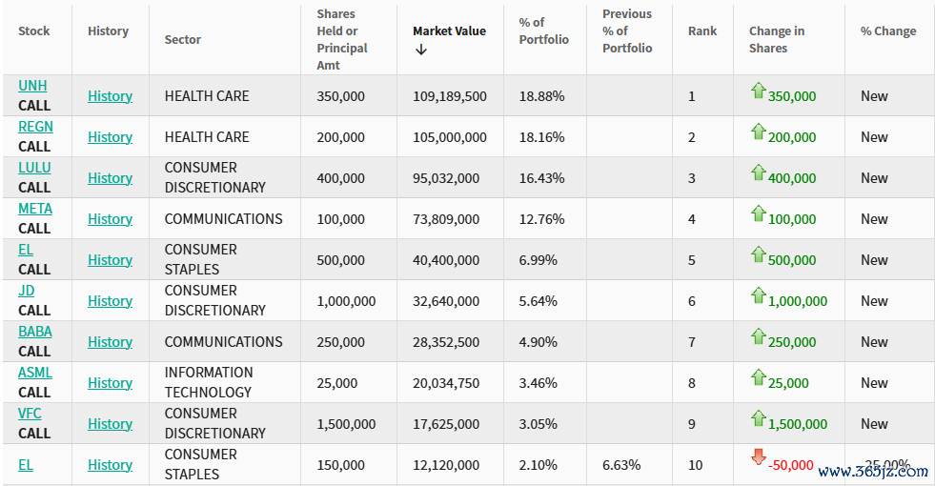This screenshot has height=486, width=935.
Task: View History for EL CALL row
Action: 110,260
